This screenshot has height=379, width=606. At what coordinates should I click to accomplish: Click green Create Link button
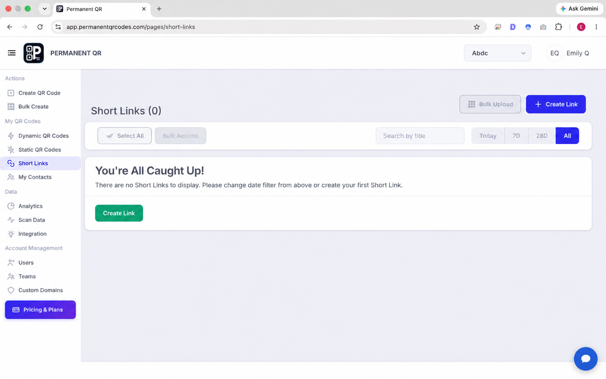[119, 213]
